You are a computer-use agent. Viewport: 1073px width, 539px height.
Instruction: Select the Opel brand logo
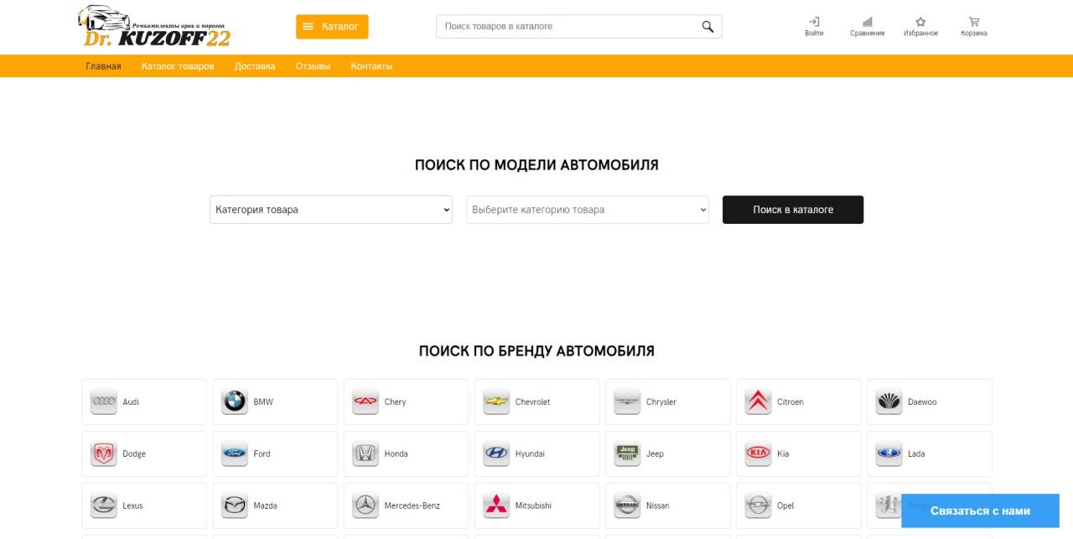[758, 505]
